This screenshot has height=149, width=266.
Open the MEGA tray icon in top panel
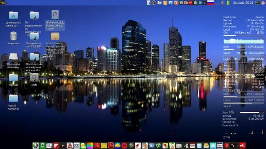[x=190, y=3]
